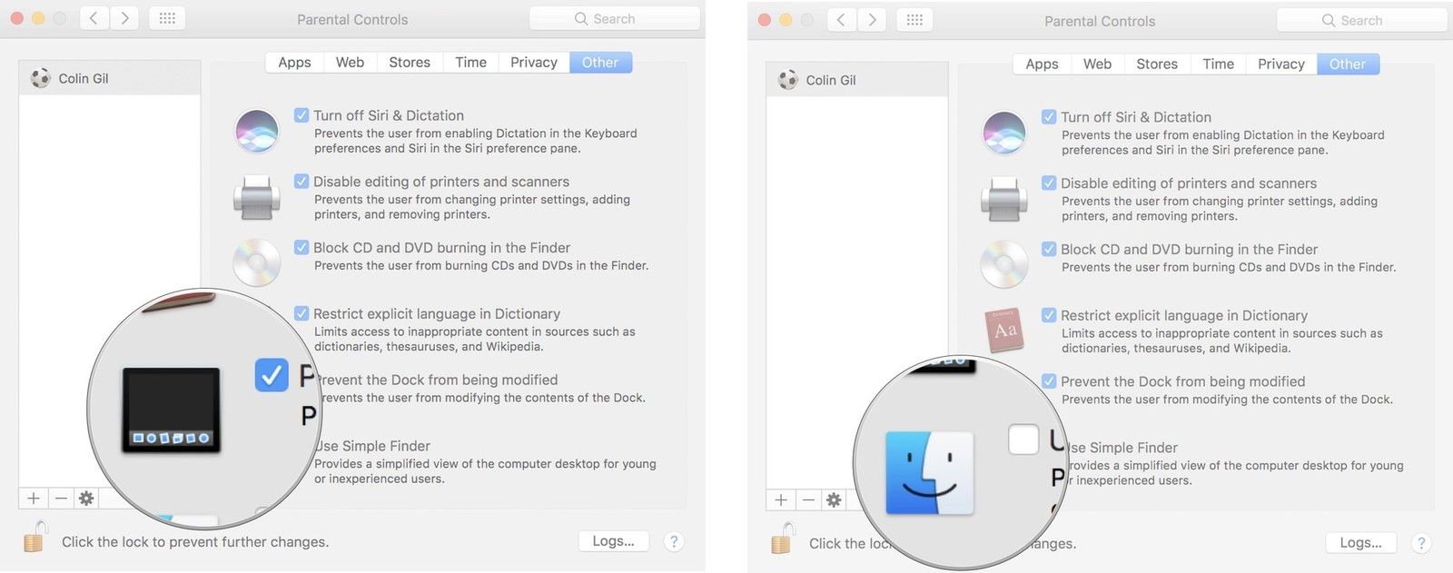Toggle Prevent the Dock checkbox in right window

[x=1049, y=381]
